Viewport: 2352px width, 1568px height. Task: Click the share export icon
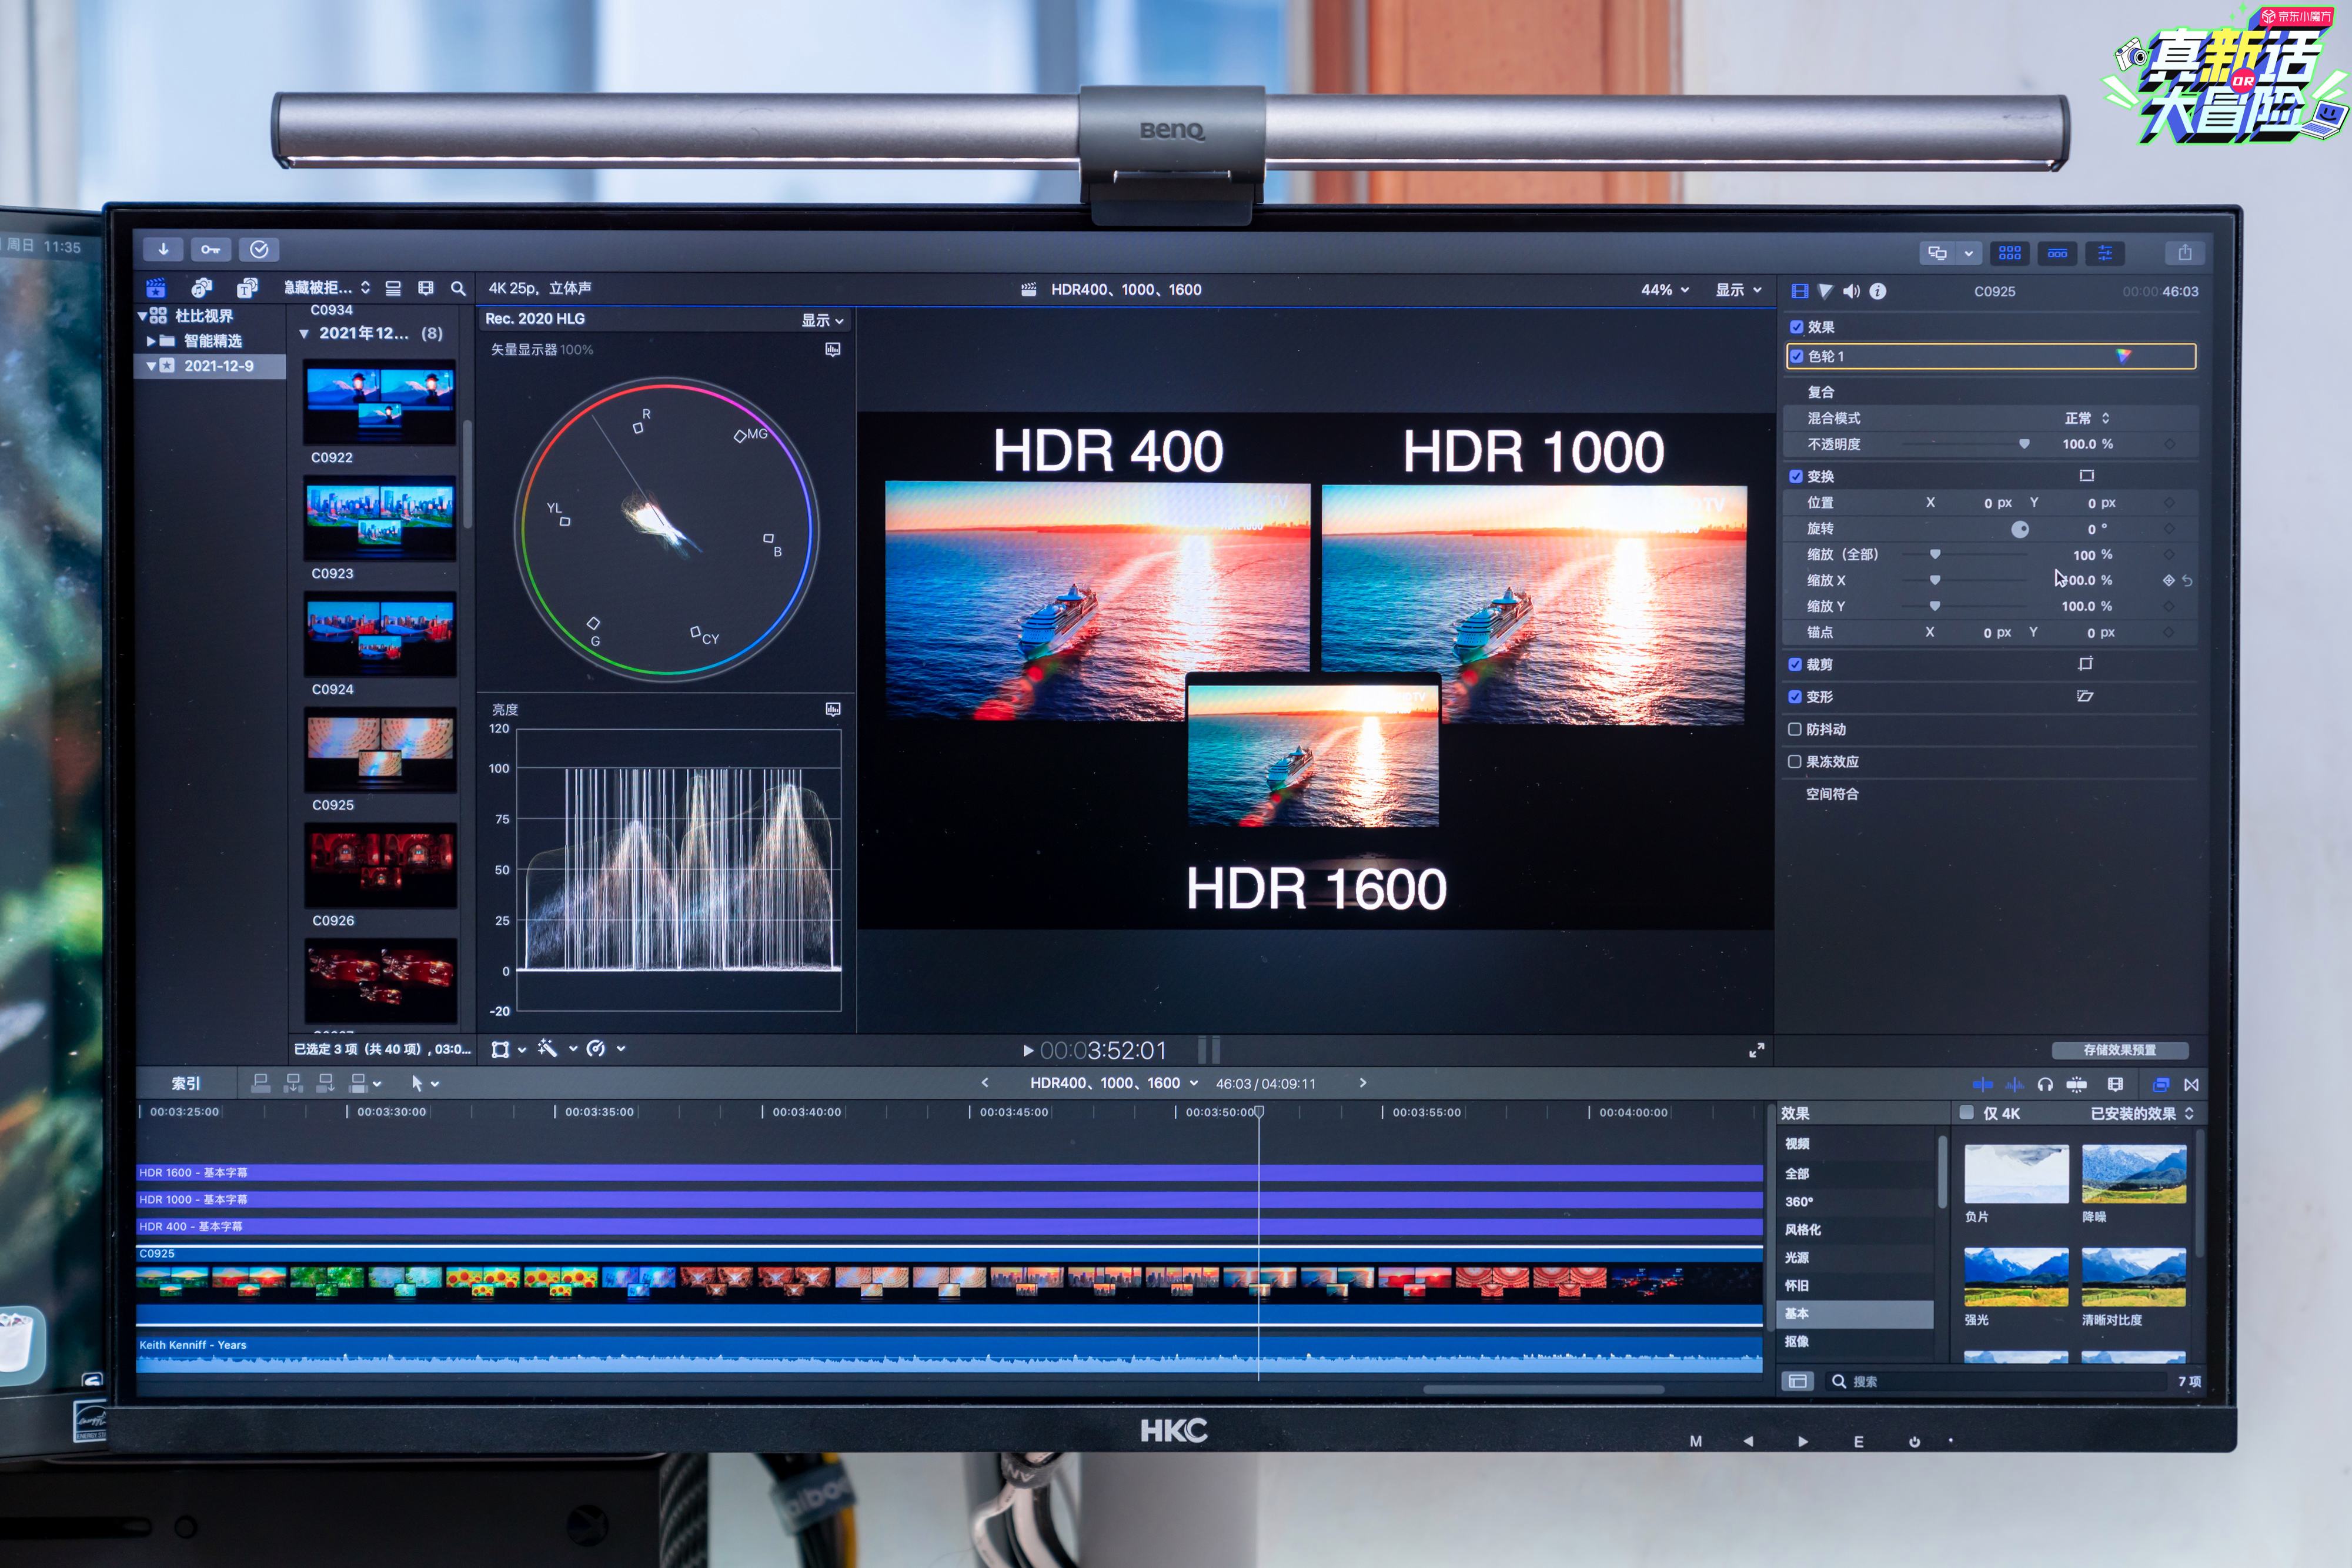(x=2185, y=253)
